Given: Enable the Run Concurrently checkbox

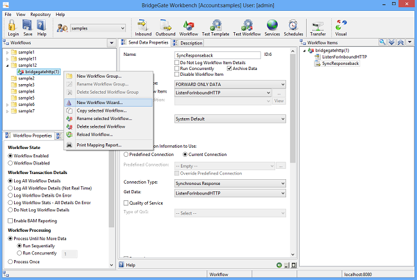Looking at the screenshot, I should tap(178, 68).
